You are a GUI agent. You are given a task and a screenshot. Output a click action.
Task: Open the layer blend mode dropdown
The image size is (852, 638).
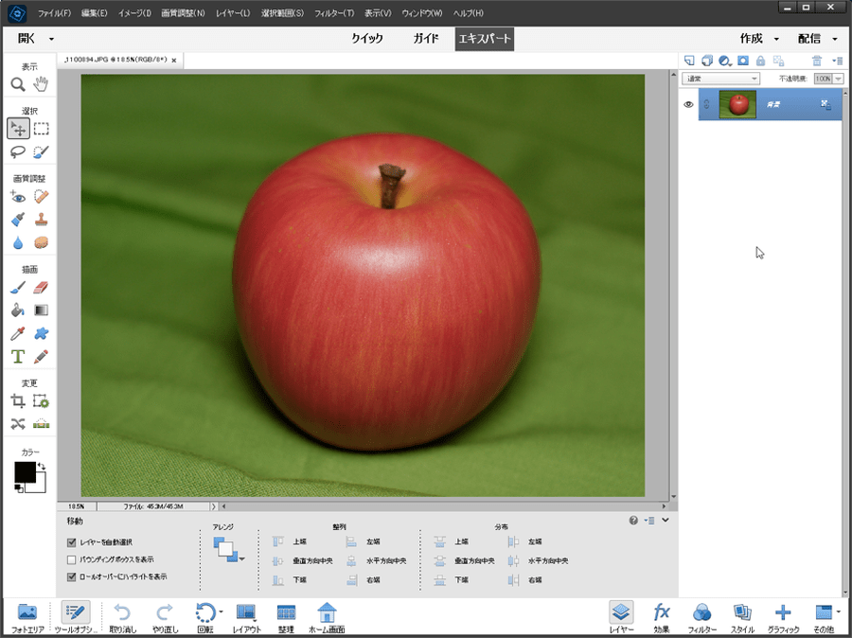pyautogui.click(x=720, y=79)
